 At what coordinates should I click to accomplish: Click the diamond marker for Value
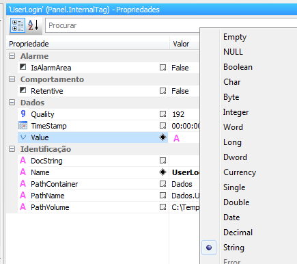162,137
